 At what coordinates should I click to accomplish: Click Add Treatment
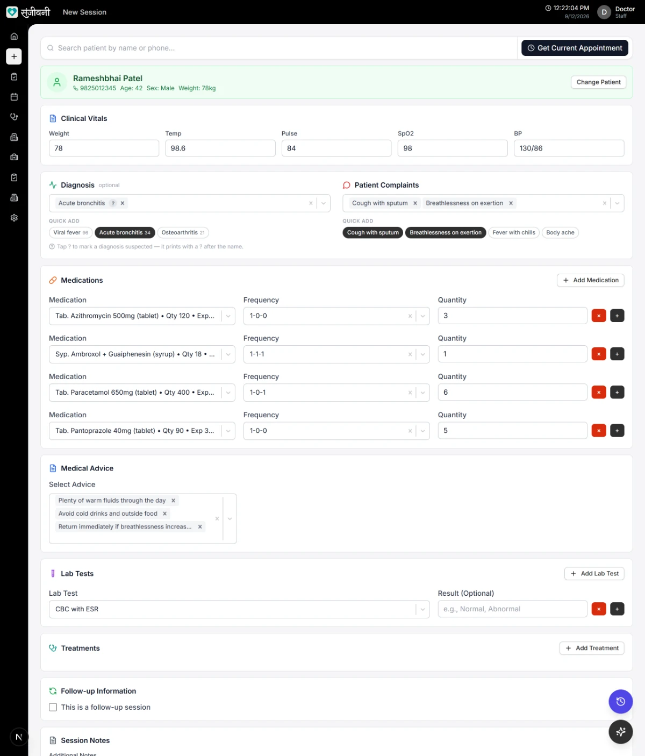(x=592, y=648)
